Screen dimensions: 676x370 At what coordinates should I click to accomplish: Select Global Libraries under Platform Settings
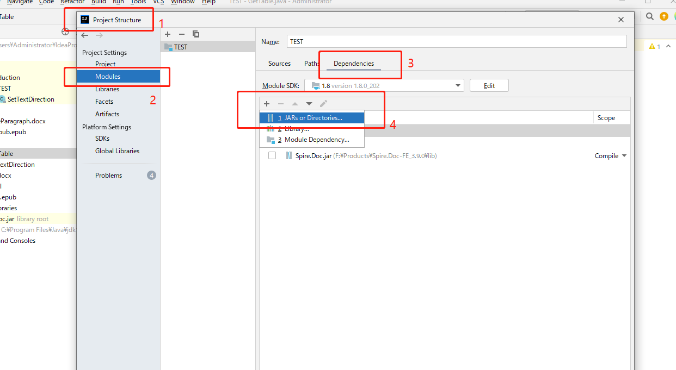point(117,151)
